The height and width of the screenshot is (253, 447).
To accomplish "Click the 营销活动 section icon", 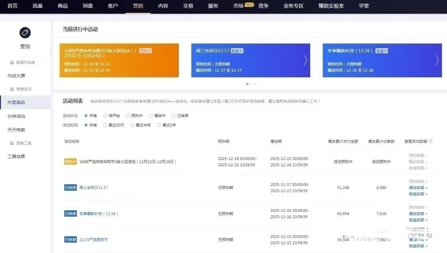I will pyautogui.click(x=12, y=89).
